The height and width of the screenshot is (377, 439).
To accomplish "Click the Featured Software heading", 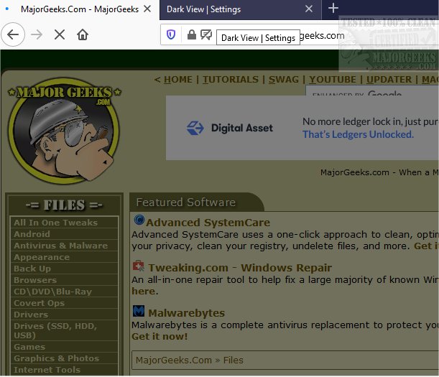I will [186, 202].
